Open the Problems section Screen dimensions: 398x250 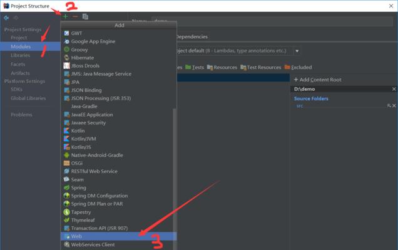click(21, 114)
